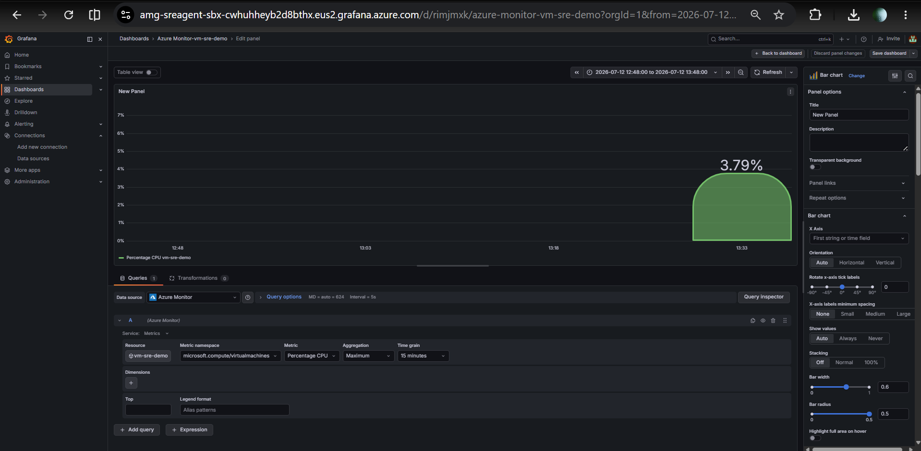The height and width of the screenshot is (451, 921).
Task: Open the time range picker dropdown
Action: pyautogui.click(x=652, y=72)
